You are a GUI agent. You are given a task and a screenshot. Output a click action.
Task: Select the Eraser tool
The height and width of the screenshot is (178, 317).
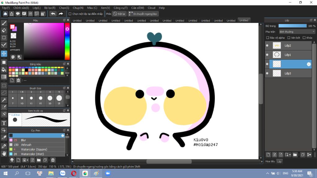coord(4,30)
